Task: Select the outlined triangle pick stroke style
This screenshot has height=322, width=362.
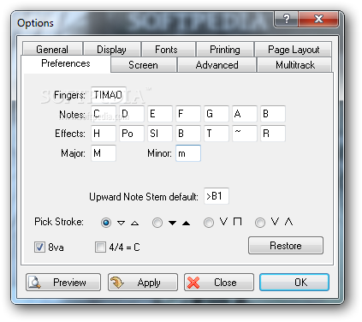Action: (x=106, y=223)
